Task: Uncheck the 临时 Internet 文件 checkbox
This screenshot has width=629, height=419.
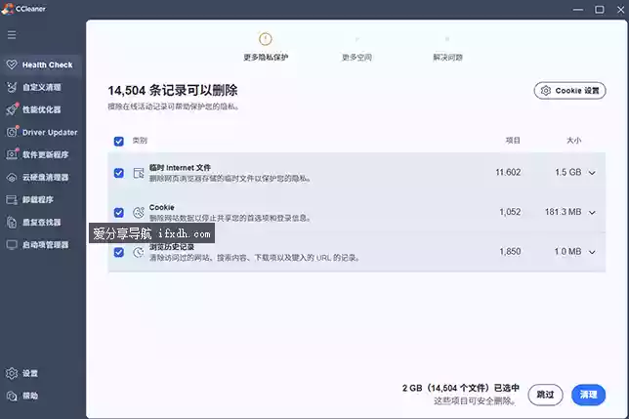Action: (x=119, y=173)
